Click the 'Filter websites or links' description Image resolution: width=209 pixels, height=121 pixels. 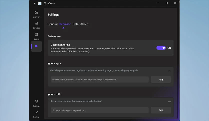[75, 101]
